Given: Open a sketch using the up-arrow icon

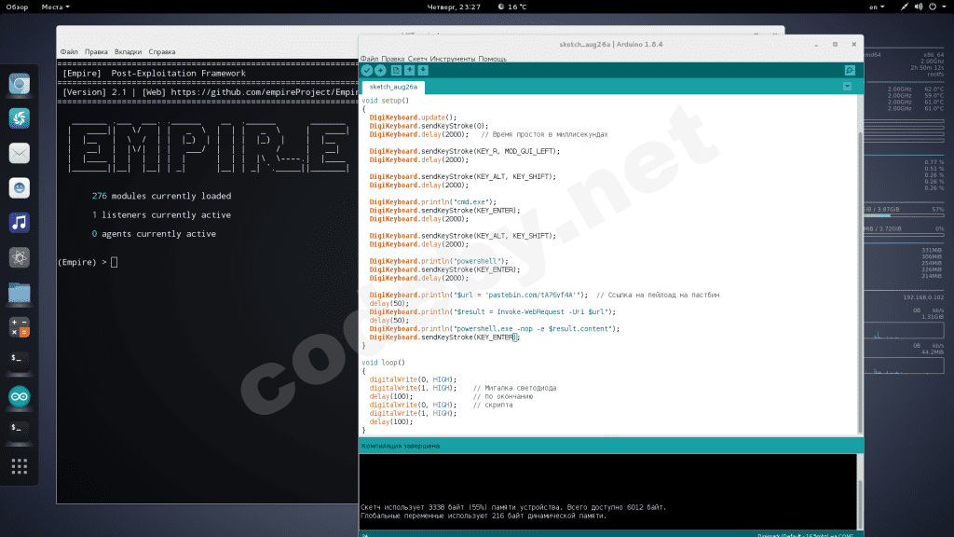Looking at the screenshot, I should (x=409, y=71).
